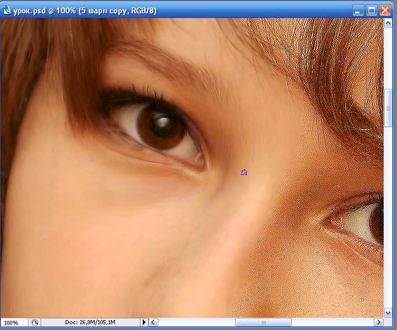Click the урок.psd window title text
This screenshot has width=397, height=330.
85,11
